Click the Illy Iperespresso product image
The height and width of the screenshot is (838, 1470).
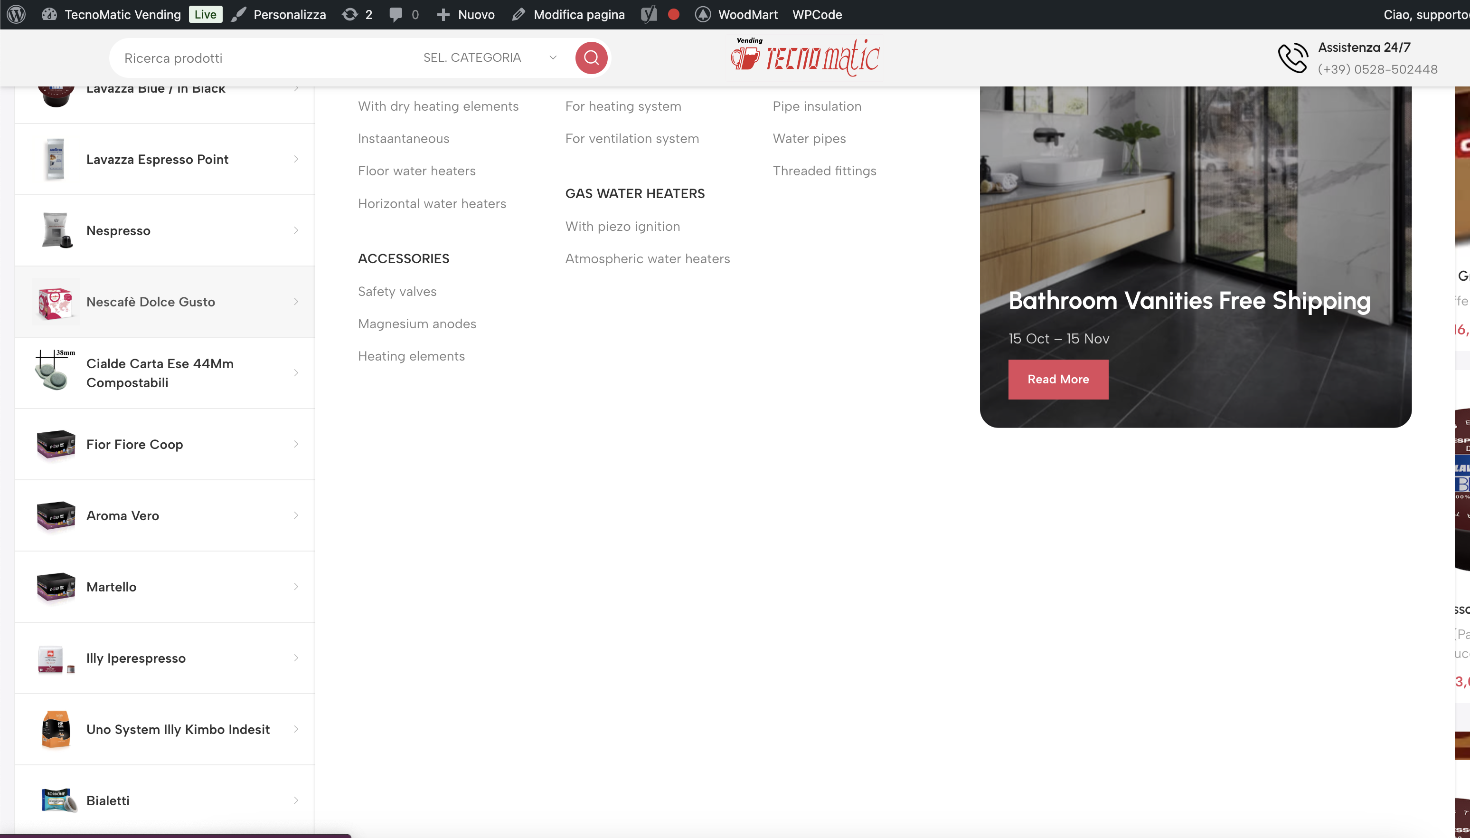click(56, 658)
